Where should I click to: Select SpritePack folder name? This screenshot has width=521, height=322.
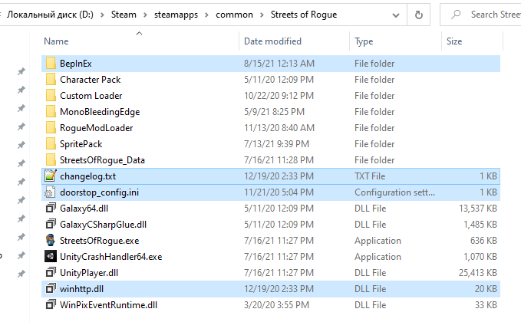81,144
